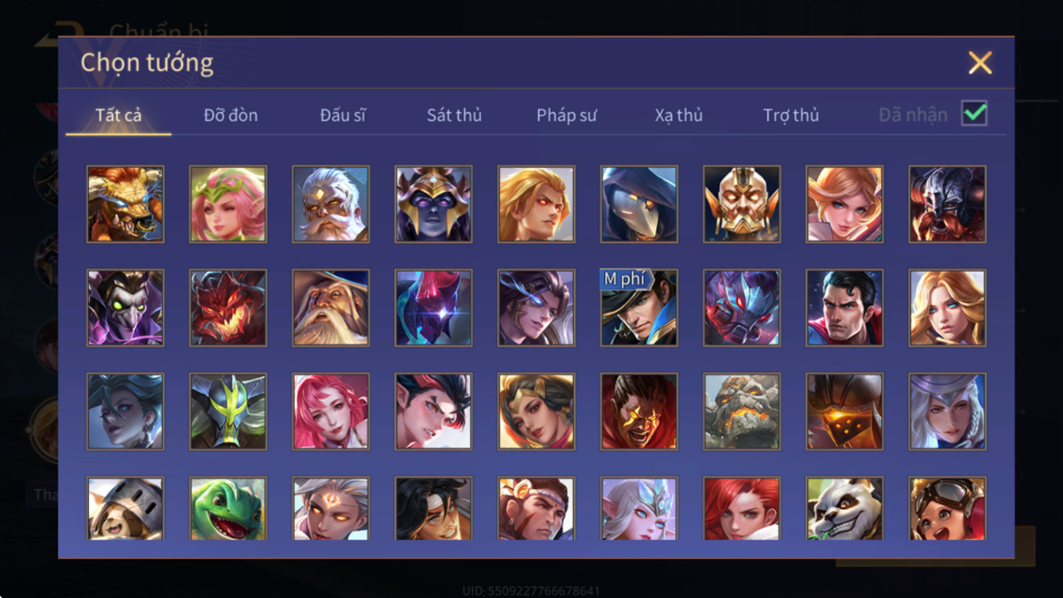This screenshot has height=598, width=1063.
Task: Switch to the 'Đỡ đòn' tab
Action: click(x=231, y=115)
